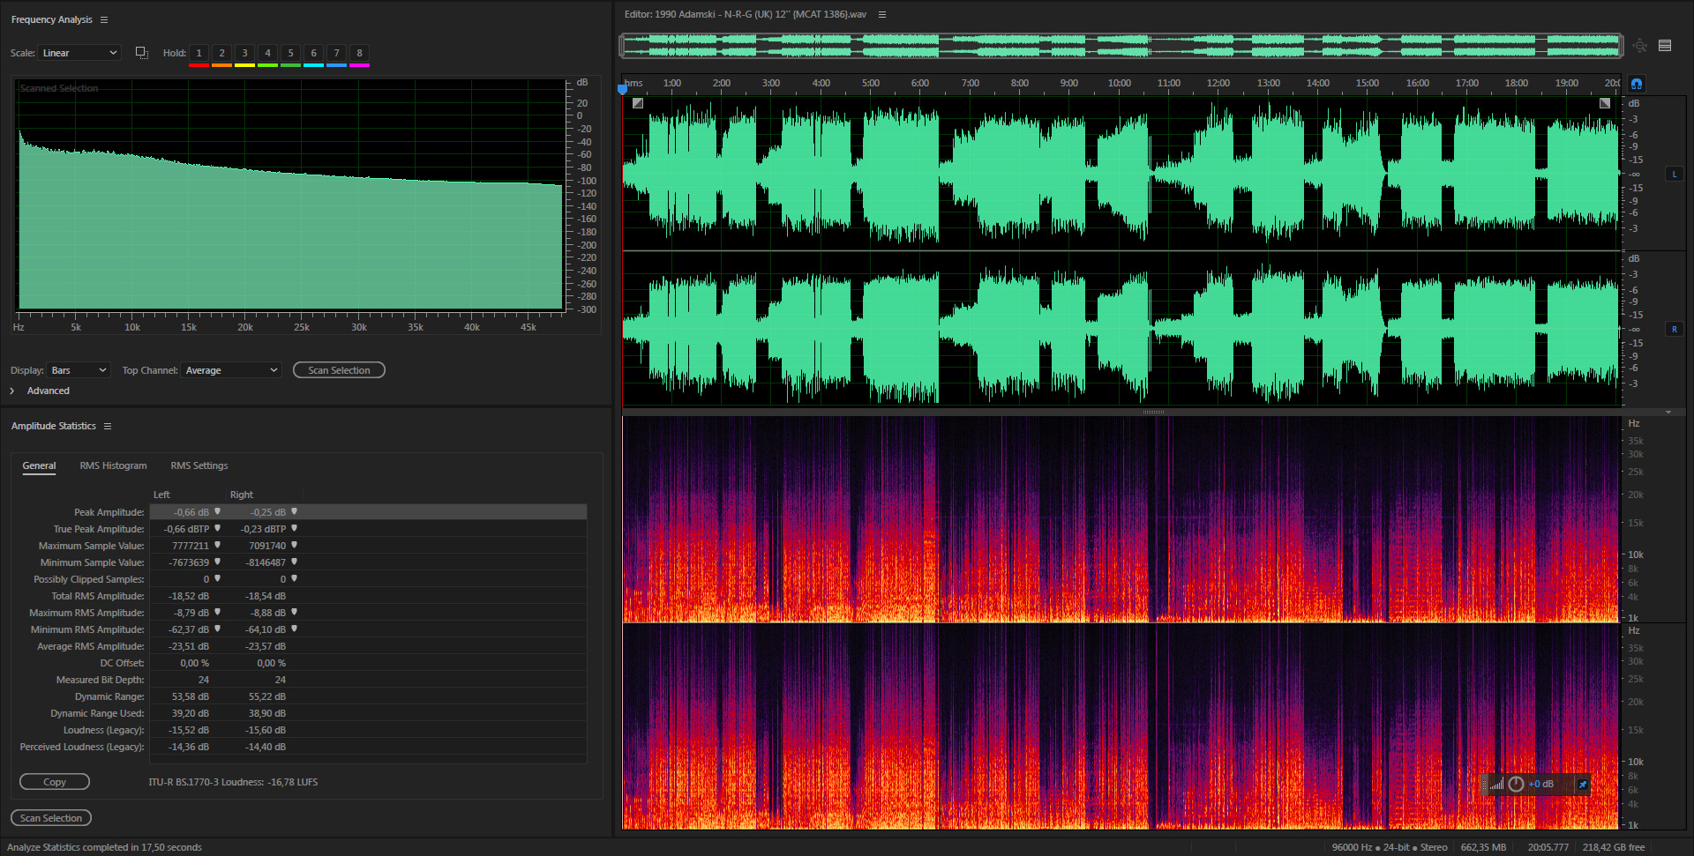The image size is (1694, 856).
Task: Click the marker beside Left Possibly Clipped Samples
Action: pos(217,578)
